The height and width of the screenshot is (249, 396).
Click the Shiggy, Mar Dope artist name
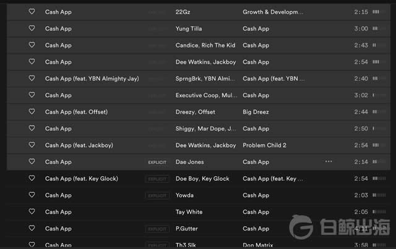pos(205,129)
